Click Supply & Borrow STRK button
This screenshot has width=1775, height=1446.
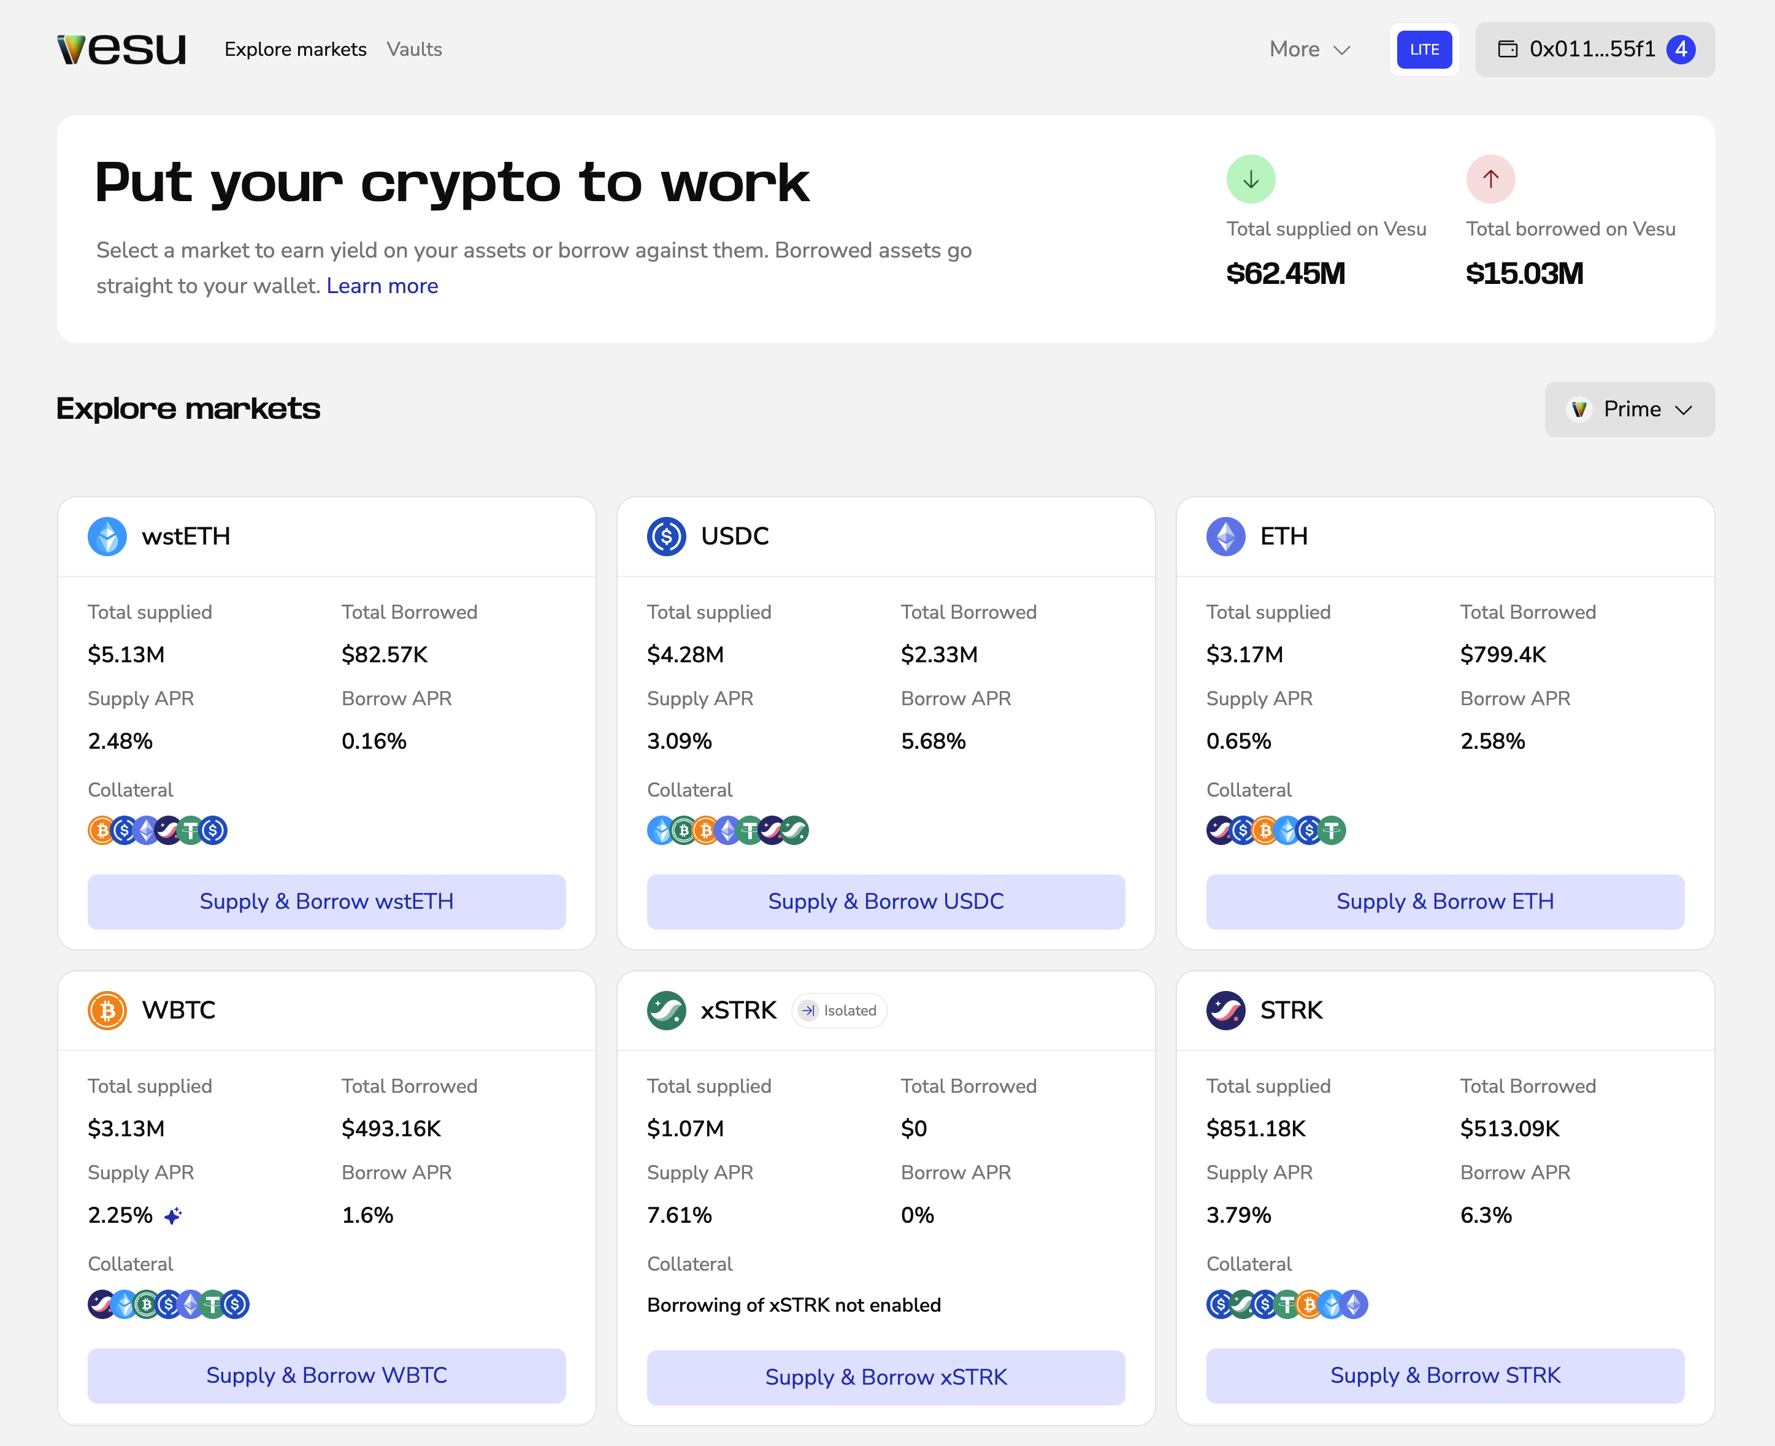click(x=1445, y=1376)
